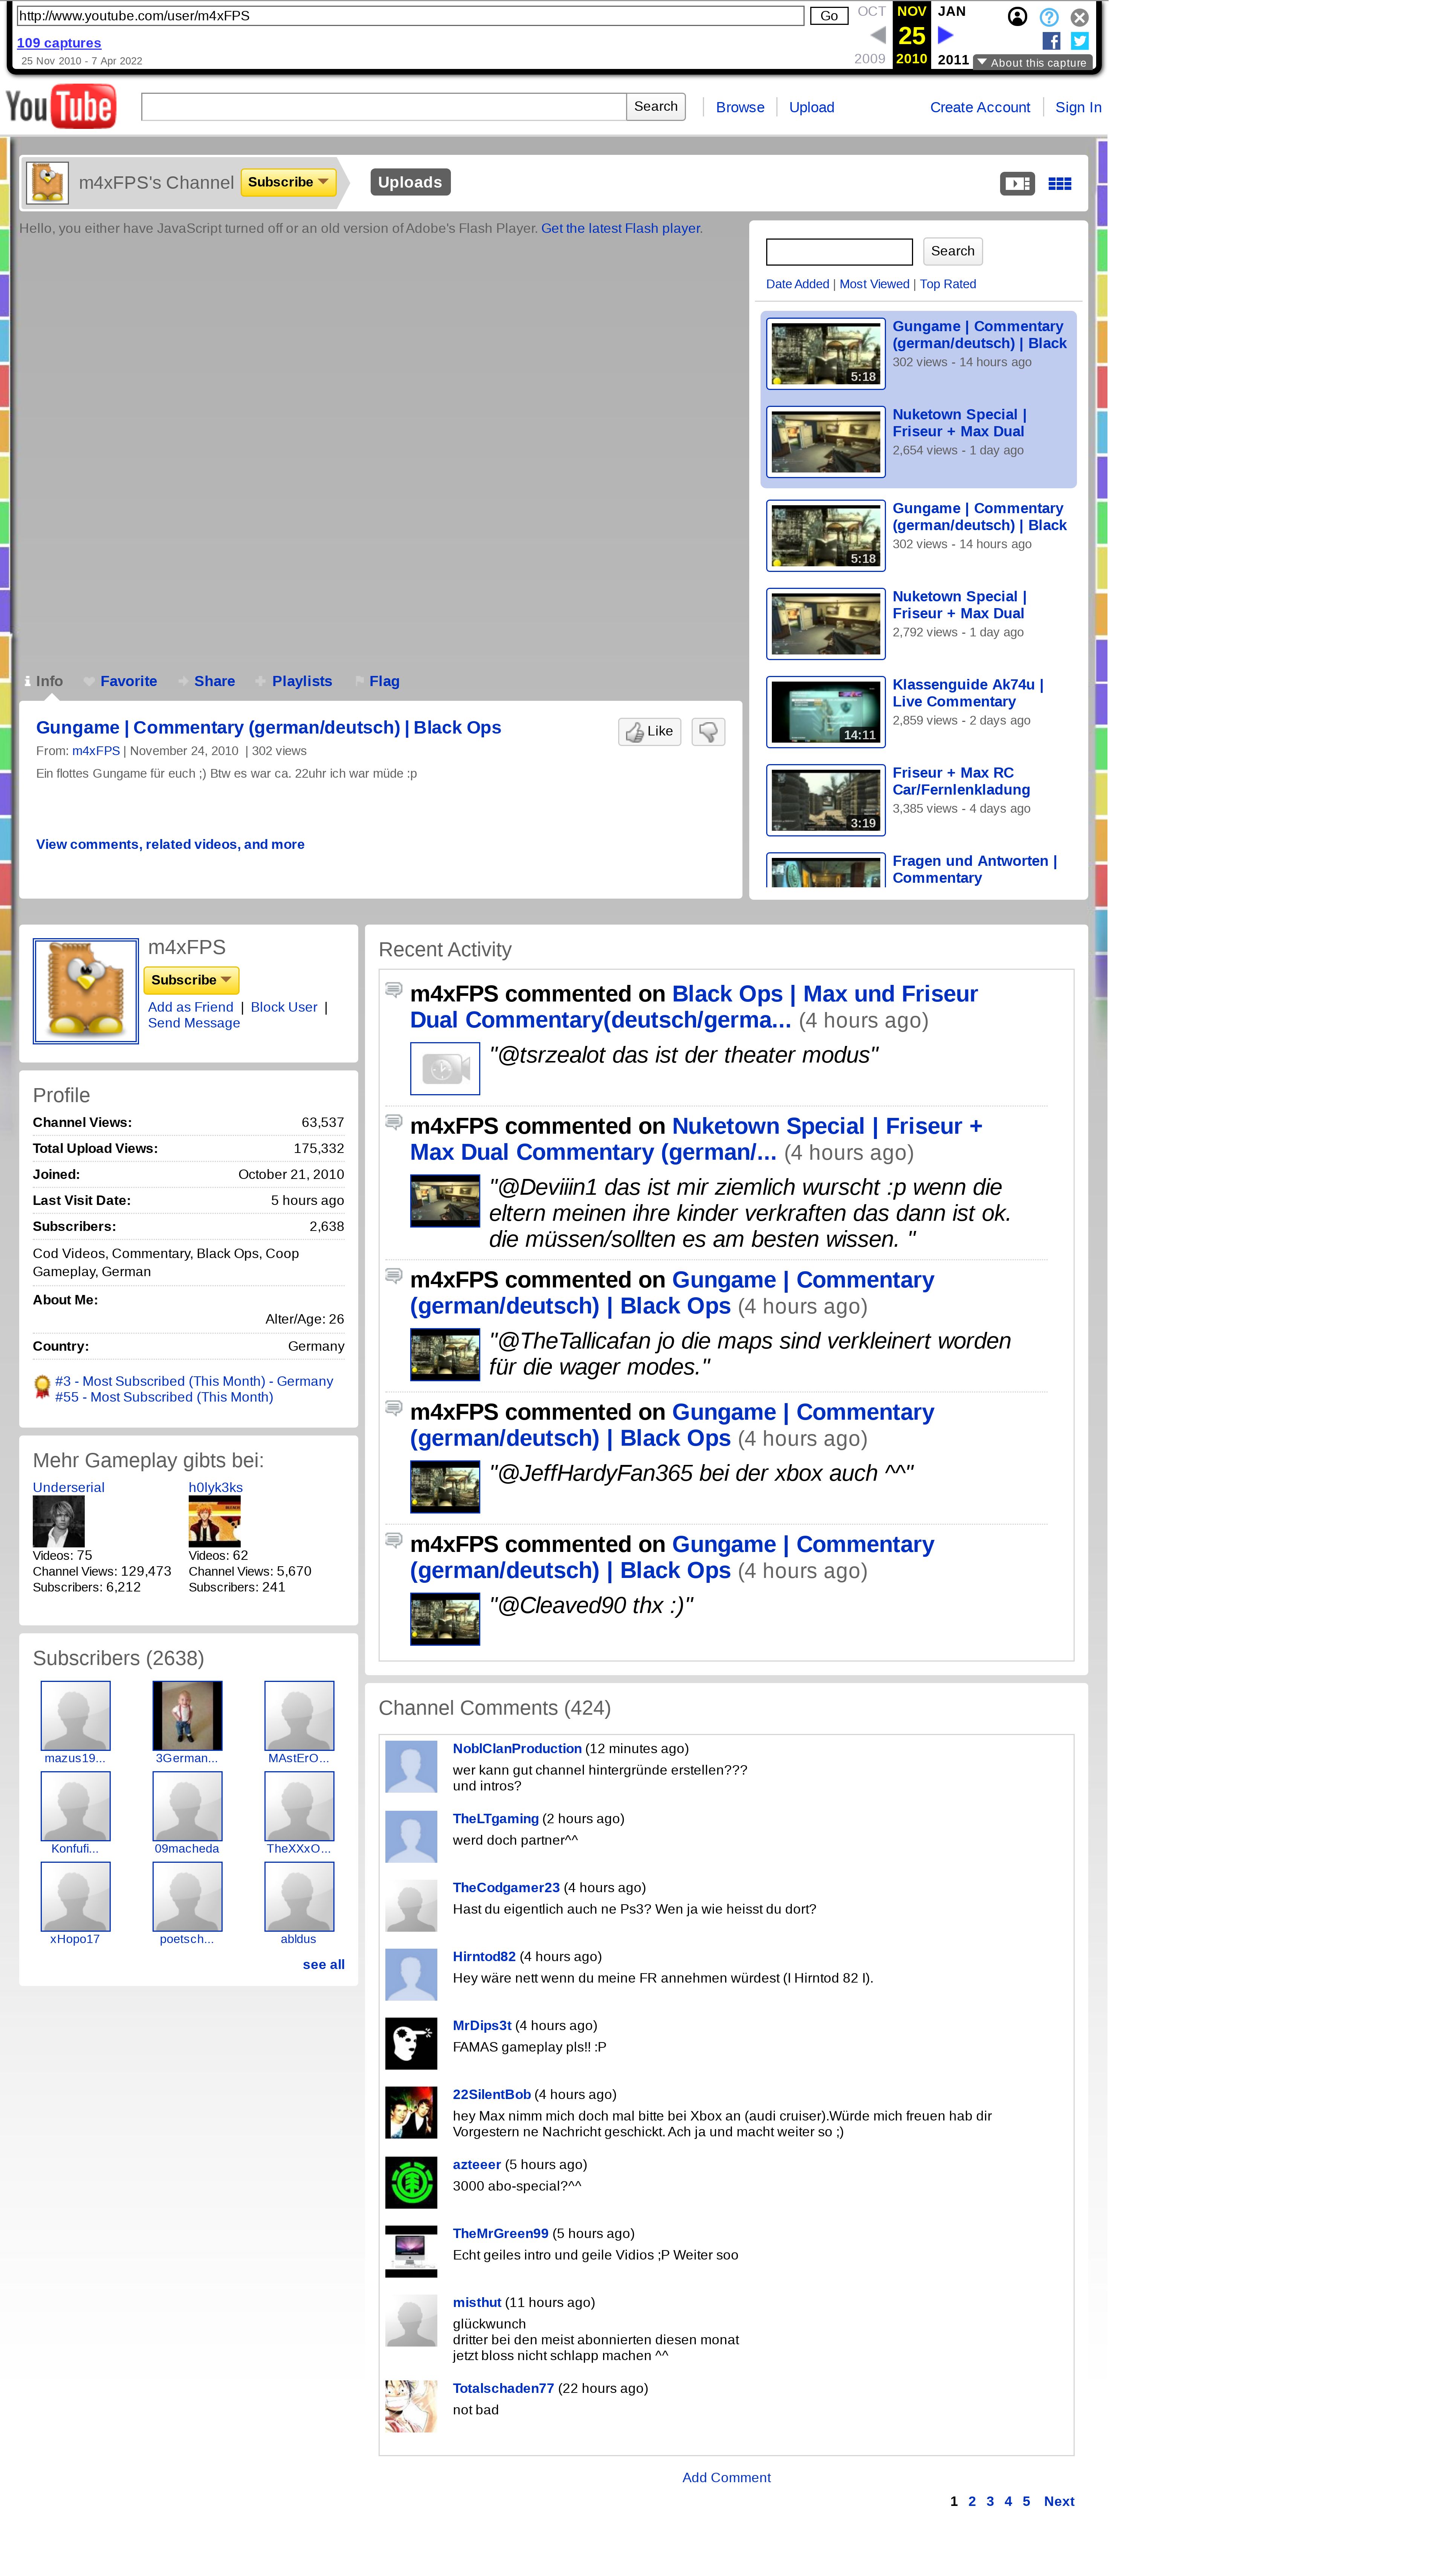
Task: Open Friseur + Max RC Car video thumbnail
Action: point(826,800)
